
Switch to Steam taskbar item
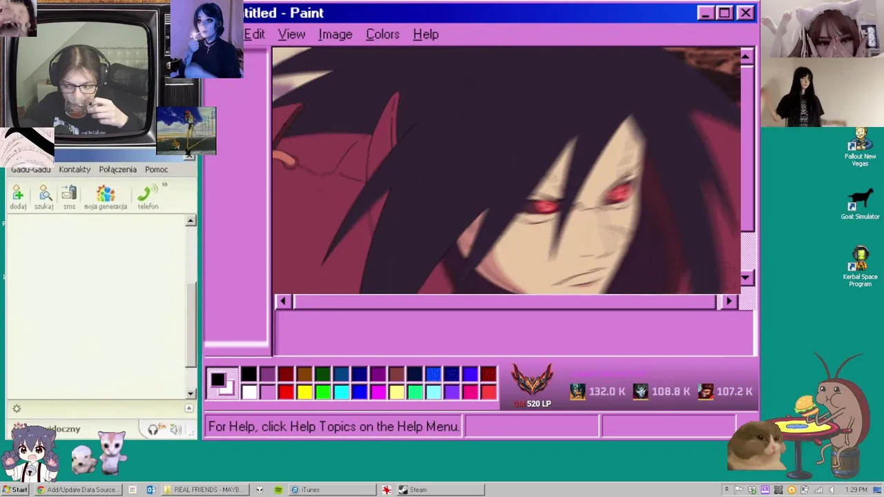click(x=440, y=489)
